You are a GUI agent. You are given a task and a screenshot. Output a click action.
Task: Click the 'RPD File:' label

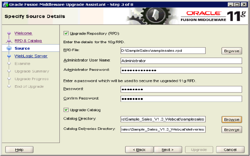71,50
